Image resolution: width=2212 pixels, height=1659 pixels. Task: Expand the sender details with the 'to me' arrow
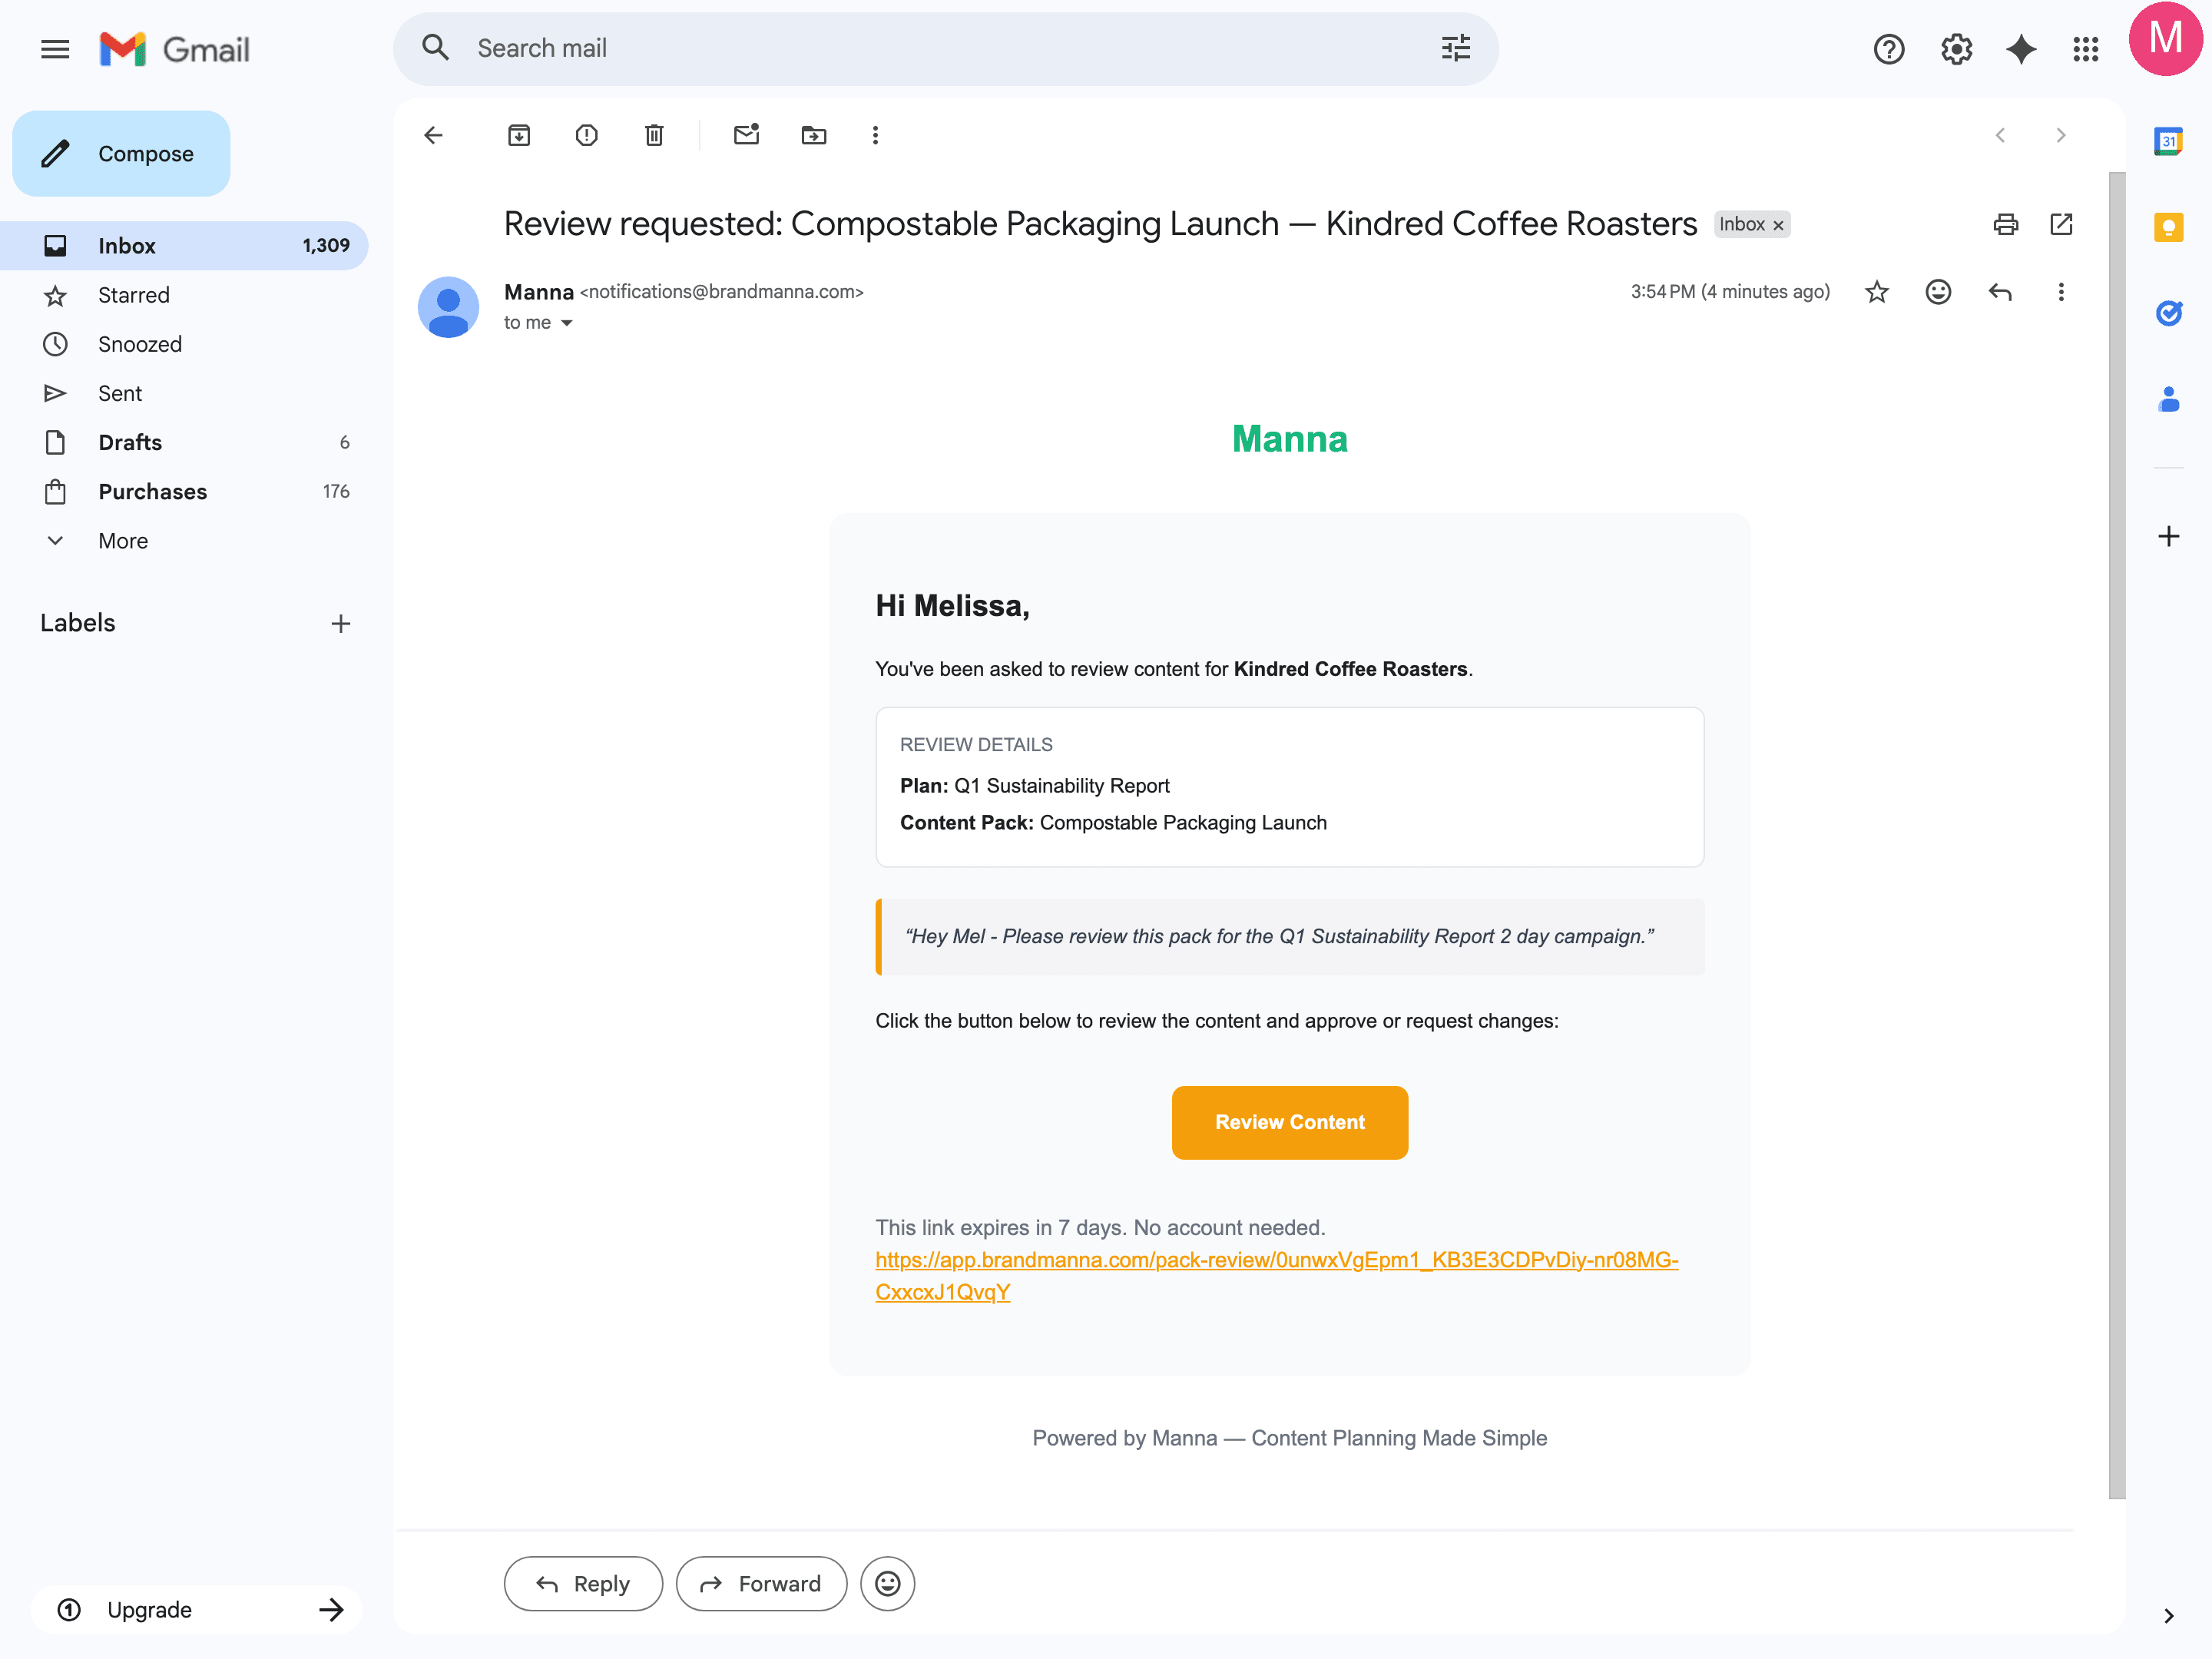(x=568, y=322)
